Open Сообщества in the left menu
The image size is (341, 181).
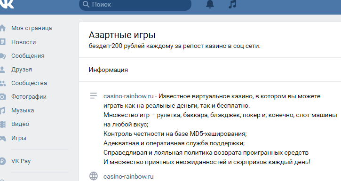point(29,83)
